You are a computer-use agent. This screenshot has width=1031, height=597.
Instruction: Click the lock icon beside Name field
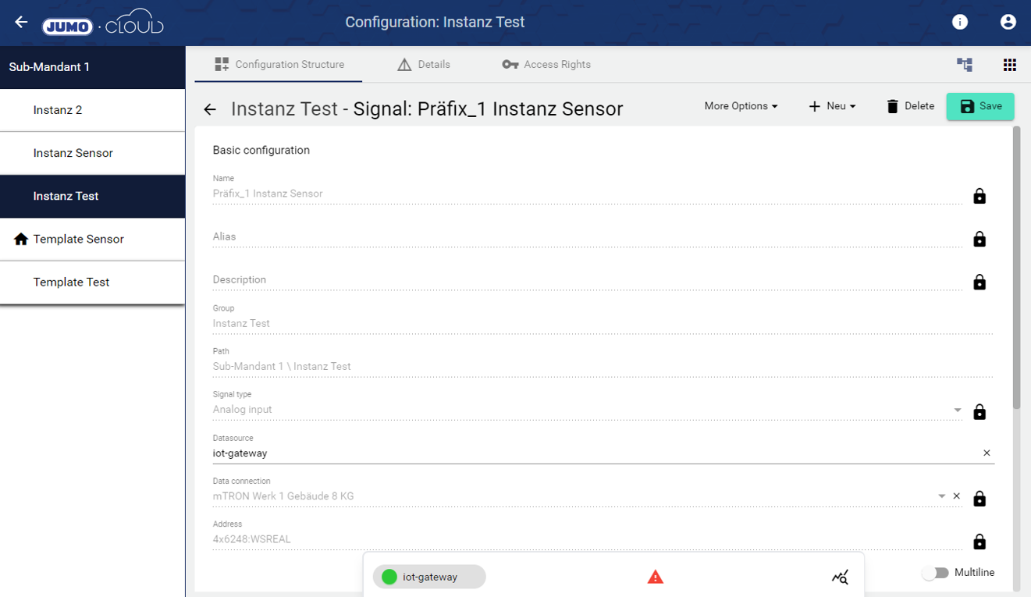[979, 196]
